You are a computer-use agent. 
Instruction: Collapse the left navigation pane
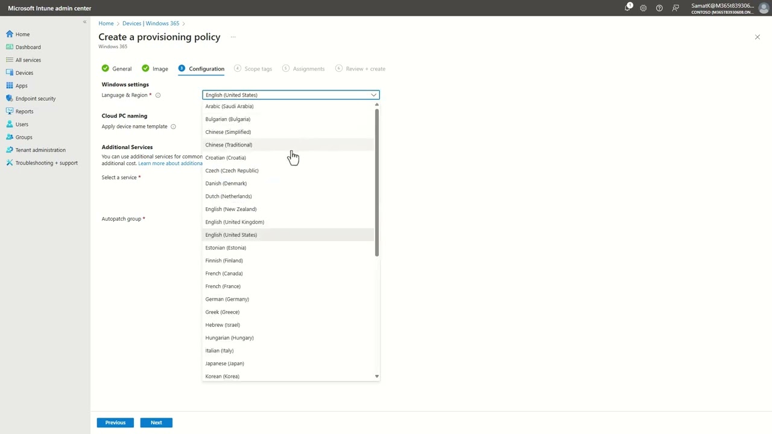(84, 22)
